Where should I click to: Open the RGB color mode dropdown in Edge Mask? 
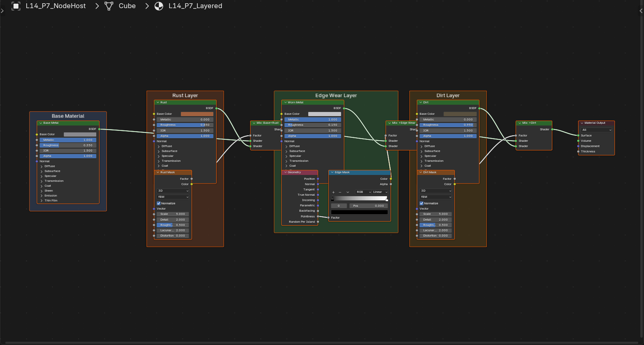point(363,192)
